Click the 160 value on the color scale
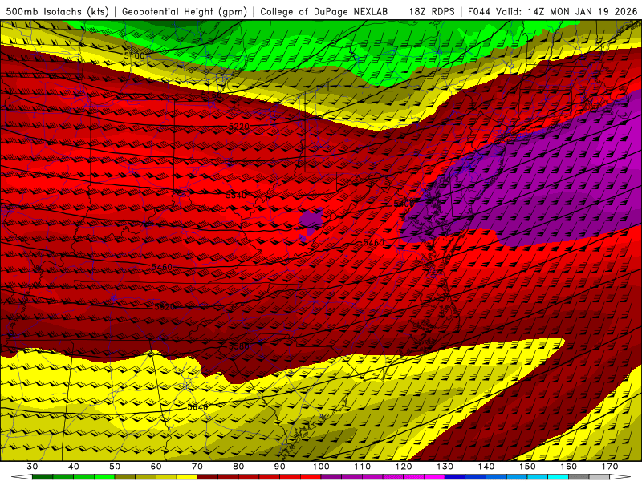 (569, 467)
